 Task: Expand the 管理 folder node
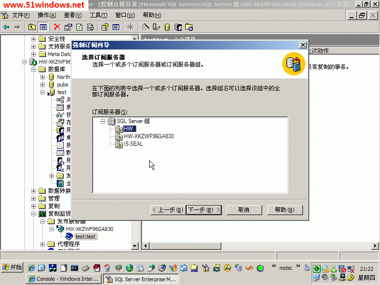(33, 199)
